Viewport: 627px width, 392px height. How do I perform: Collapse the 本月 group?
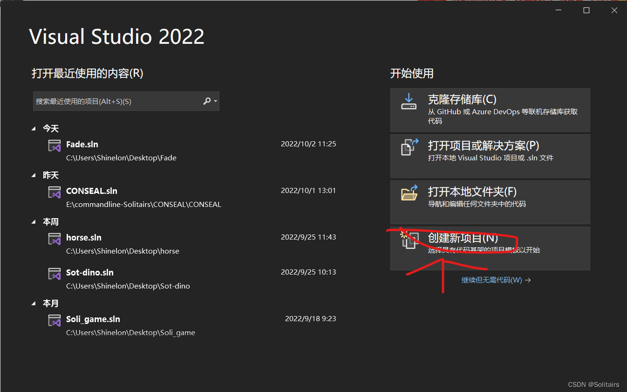coord(34,303)
